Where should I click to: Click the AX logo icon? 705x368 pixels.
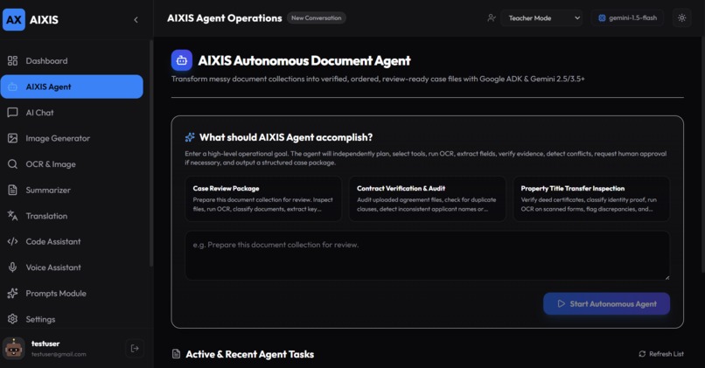pyautogui.click(x=13, y=19)
